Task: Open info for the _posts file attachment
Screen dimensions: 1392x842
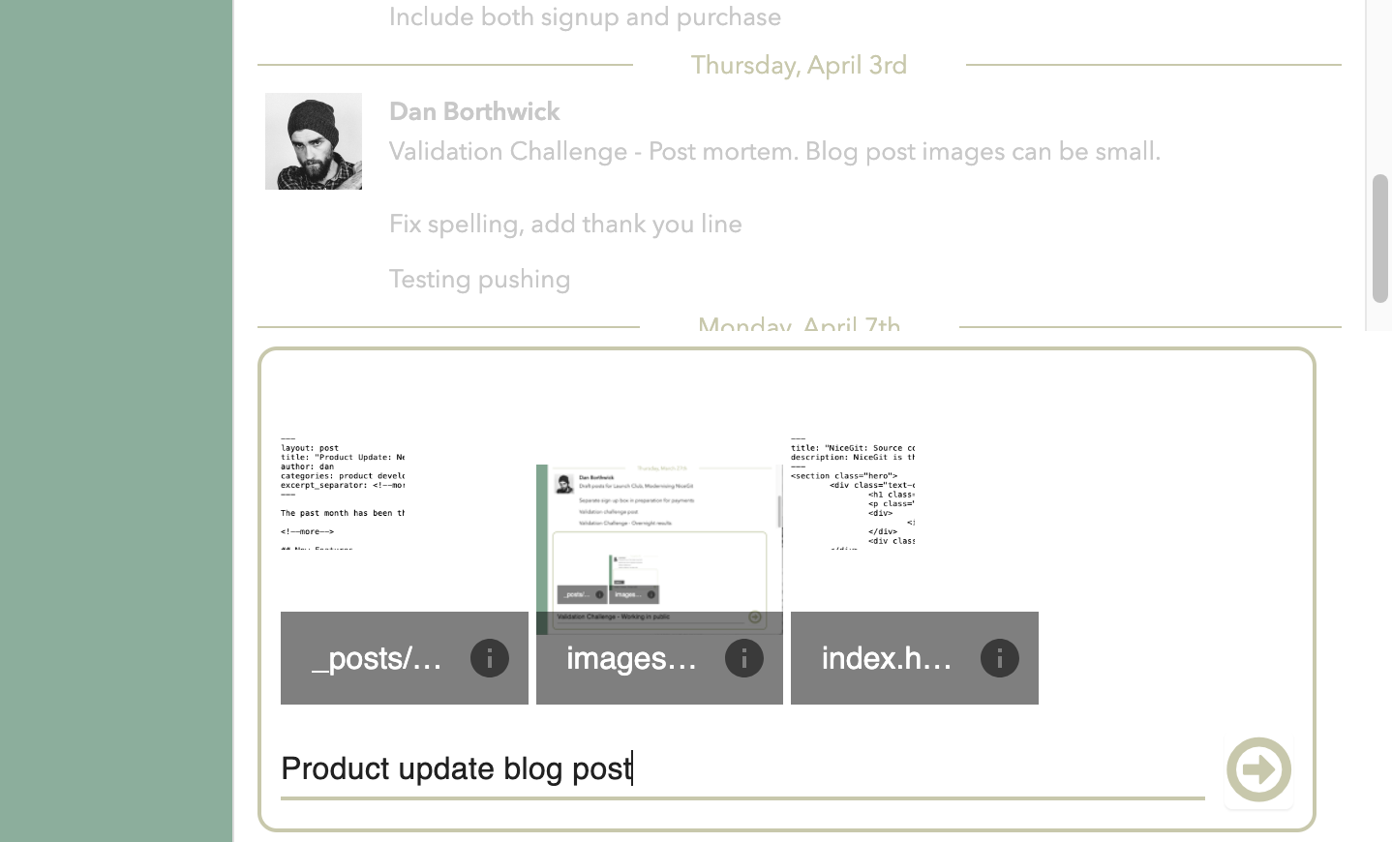Action: tap(490, 657)
